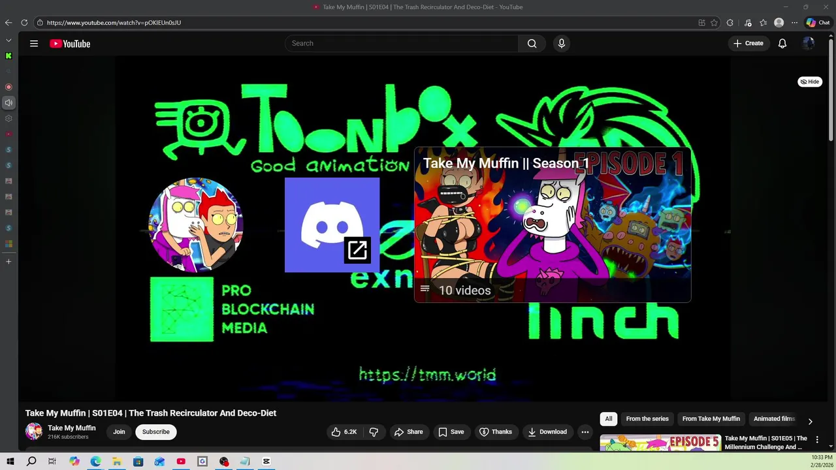This screenshot has width=836, height=470.
Task: Show more filter chips with right arrow
Action: [x=810, y=422]
